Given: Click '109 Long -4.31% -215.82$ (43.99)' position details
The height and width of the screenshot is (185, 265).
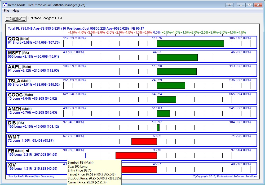Looking at the screenshot, I should pyautogui.click(x=33, y=168).
